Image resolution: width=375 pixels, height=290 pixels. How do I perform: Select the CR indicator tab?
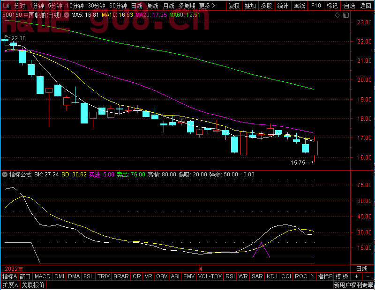click(137, 276)
